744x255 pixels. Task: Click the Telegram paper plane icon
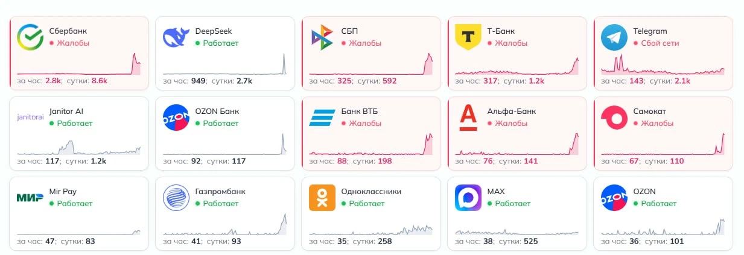click(x=614, y=37)
